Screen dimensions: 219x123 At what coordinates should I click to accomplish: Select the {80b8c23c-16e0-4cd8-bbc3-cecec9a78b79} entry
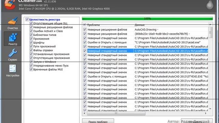[162, 34]
